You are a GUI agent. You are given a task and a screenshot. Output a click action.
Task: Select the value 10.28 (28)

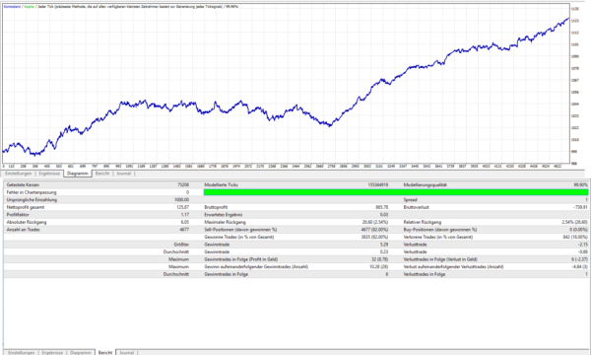[x=379, y=266]
